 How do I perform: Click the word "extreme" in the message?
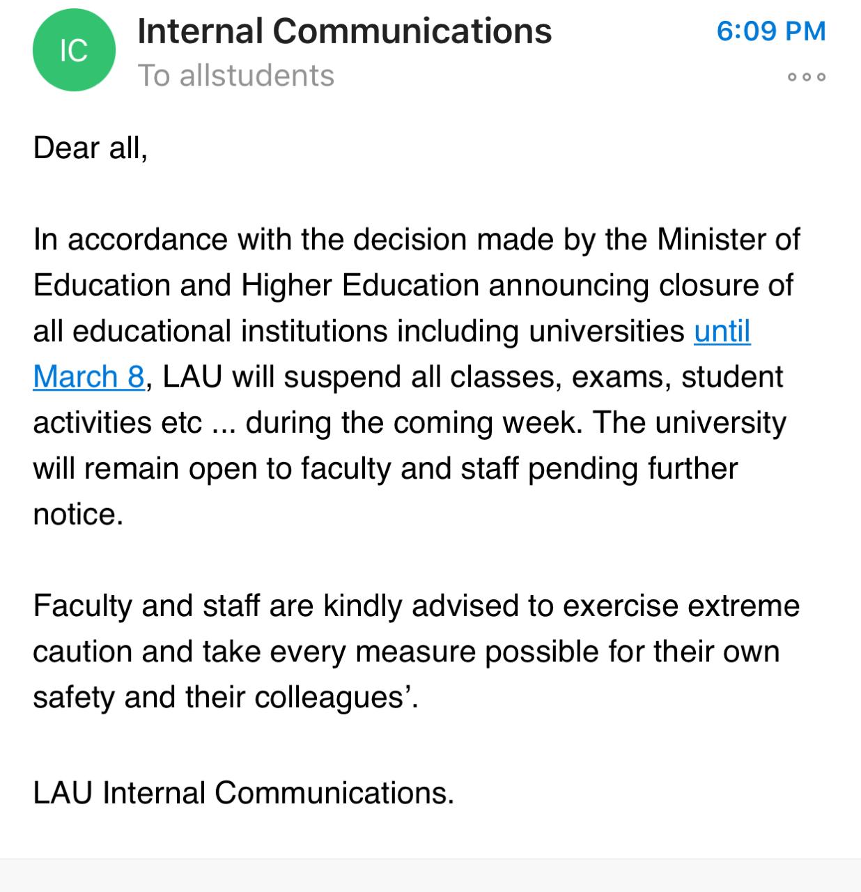pos(743,606)
